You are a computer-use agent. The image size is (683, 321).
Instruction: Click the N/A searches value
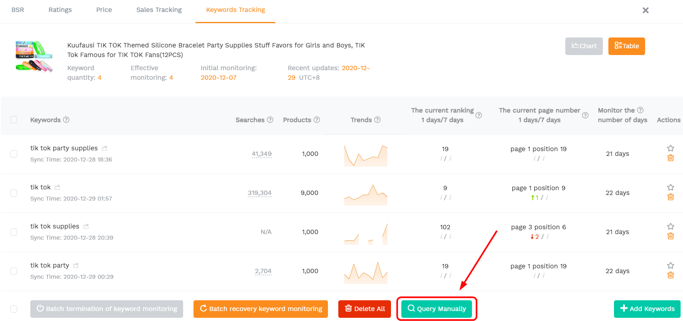click(266, 232)
